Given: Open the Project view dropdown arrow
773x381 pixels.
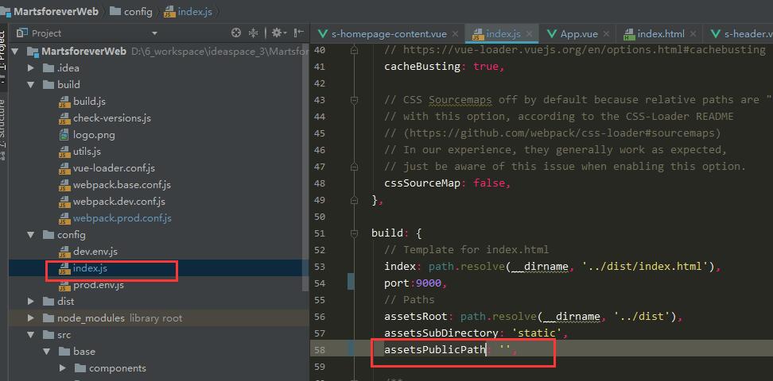Looking at the screenshot, I should click(x=155, y=33).
